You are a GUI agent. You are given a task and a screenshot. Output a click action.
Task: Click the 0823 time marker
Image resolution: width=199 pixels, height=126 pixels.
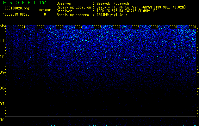59,27
